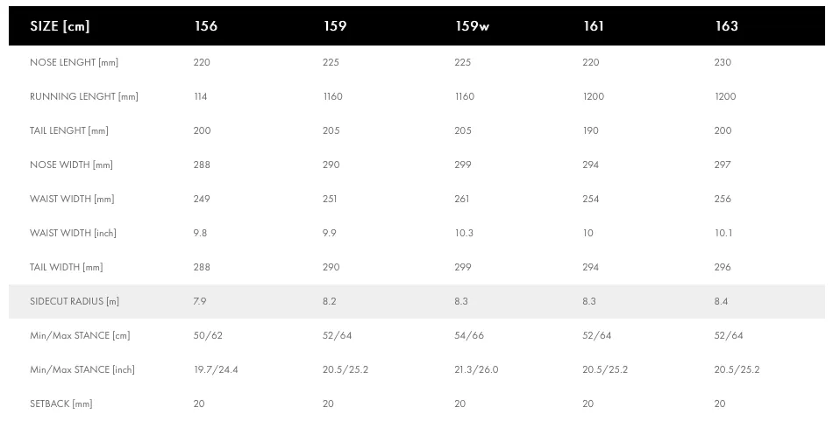Click the NOSE LENGHT [mm] row label
The image size is (833, 421).
[74, 62]
